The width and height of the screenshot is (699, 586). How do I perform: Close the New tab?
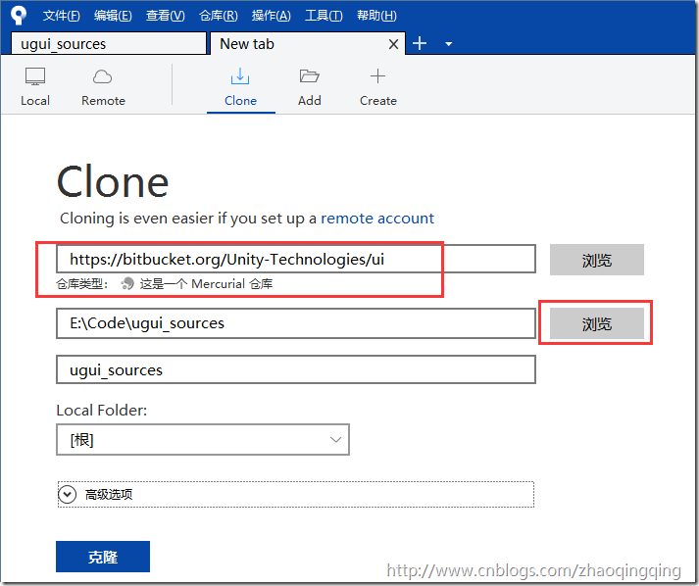click(x=393, y=44)
